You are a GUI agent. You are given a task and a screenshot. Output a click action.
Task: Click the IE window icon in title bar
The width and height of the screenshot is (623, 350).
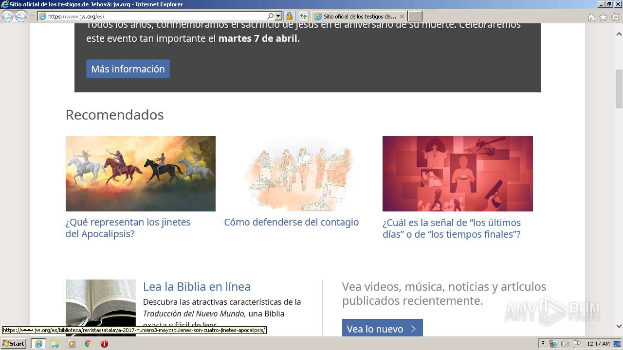[5, 4]
